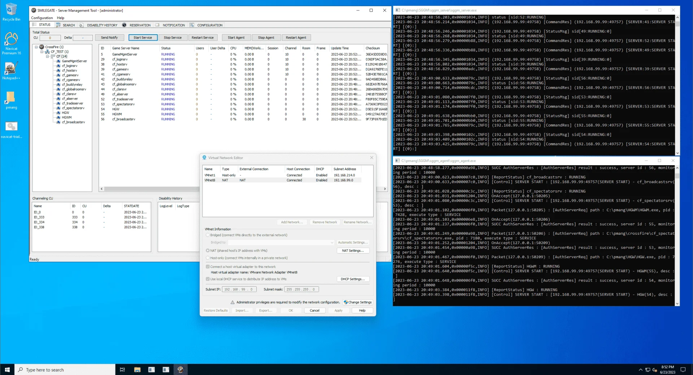Click the SMILEGATE tool taskbar icon

[180, 370]
